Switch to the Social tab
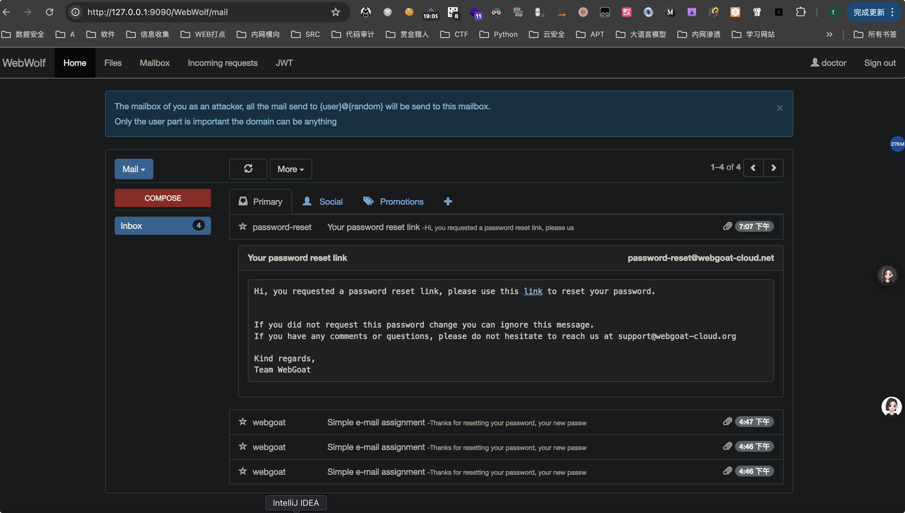The height and width of the screenshot is (513, 905). click(322, 202)
